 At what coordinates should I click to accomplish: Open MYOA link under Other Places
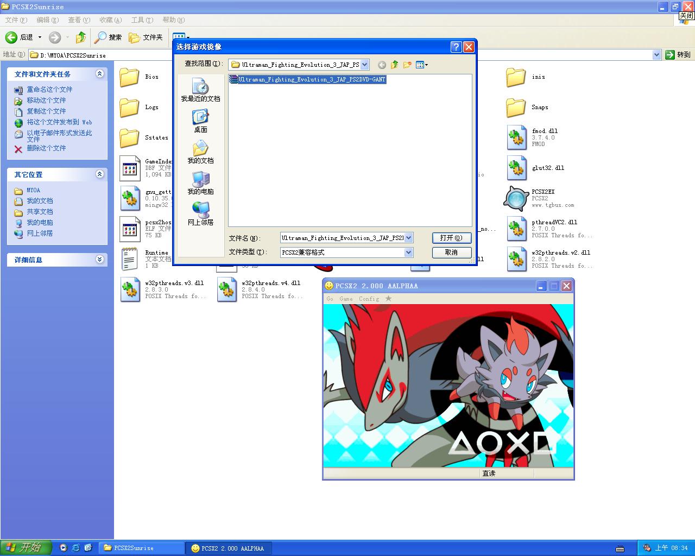(33, 190)
